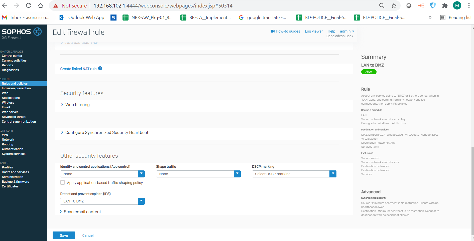474x241 pixels.
Task: Open the Shape traffic dropdown
Action: pyautogui.click(x=198, y=174)
